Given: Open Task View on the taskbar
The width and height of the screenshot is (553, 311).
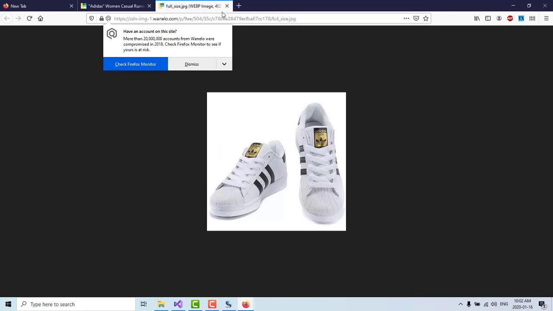Looking at the screenshot, I should tap(143, 304).
